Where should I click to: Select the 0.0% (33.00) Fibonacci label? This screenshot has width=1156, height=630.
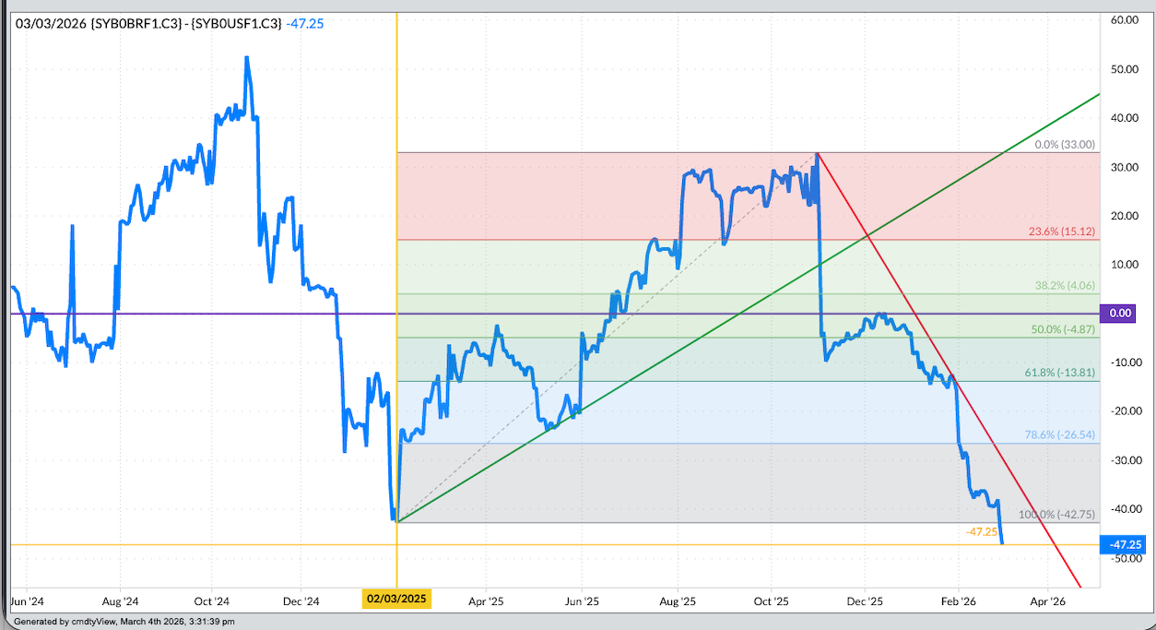pos(1064,145)
